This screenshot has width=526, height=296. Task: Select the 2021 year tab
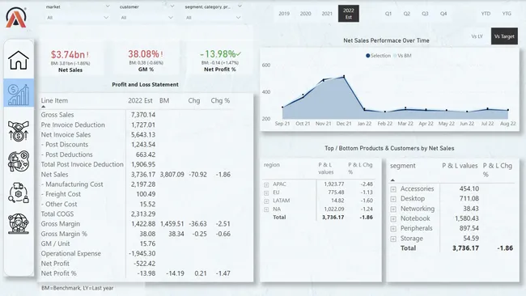click(327, 14)
